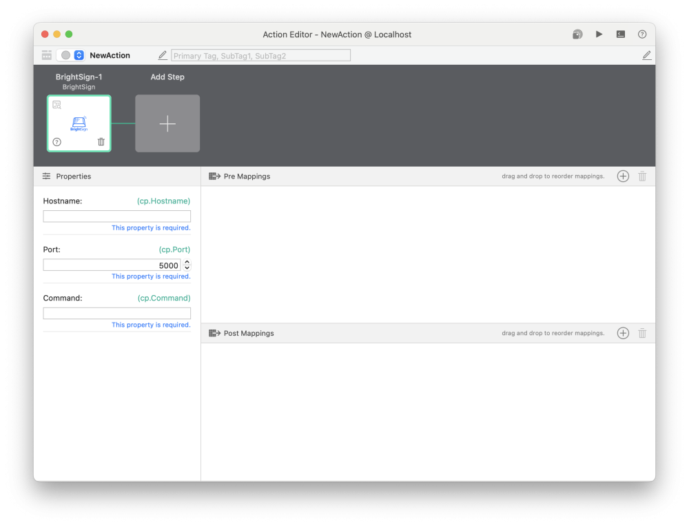Click the BrightSign-1 step title text

coord(79,77)
